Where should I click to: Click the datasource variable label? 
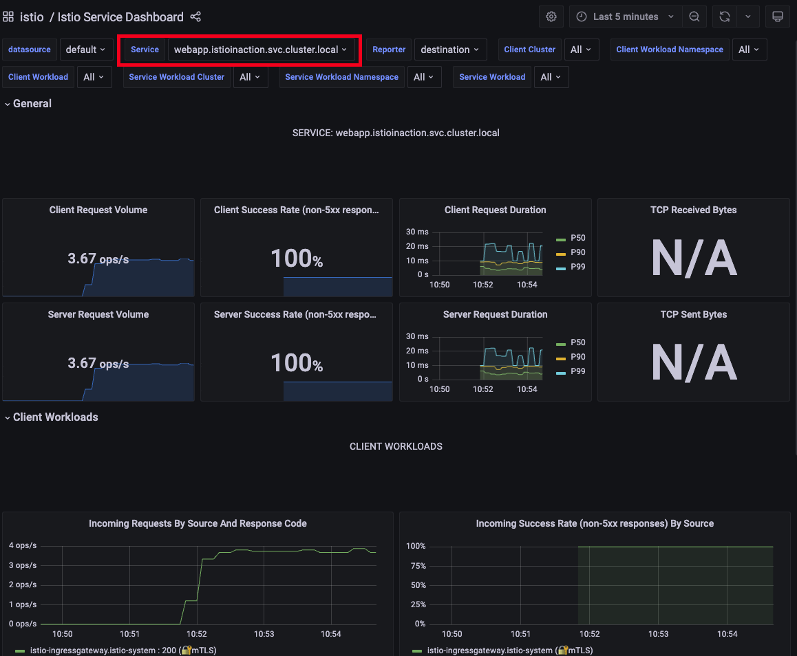coord(30,50)
